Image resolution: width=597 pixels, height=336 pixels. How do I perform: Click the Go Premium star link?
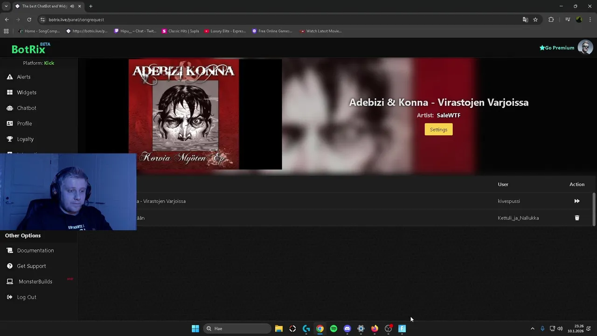tap(557, 48)
